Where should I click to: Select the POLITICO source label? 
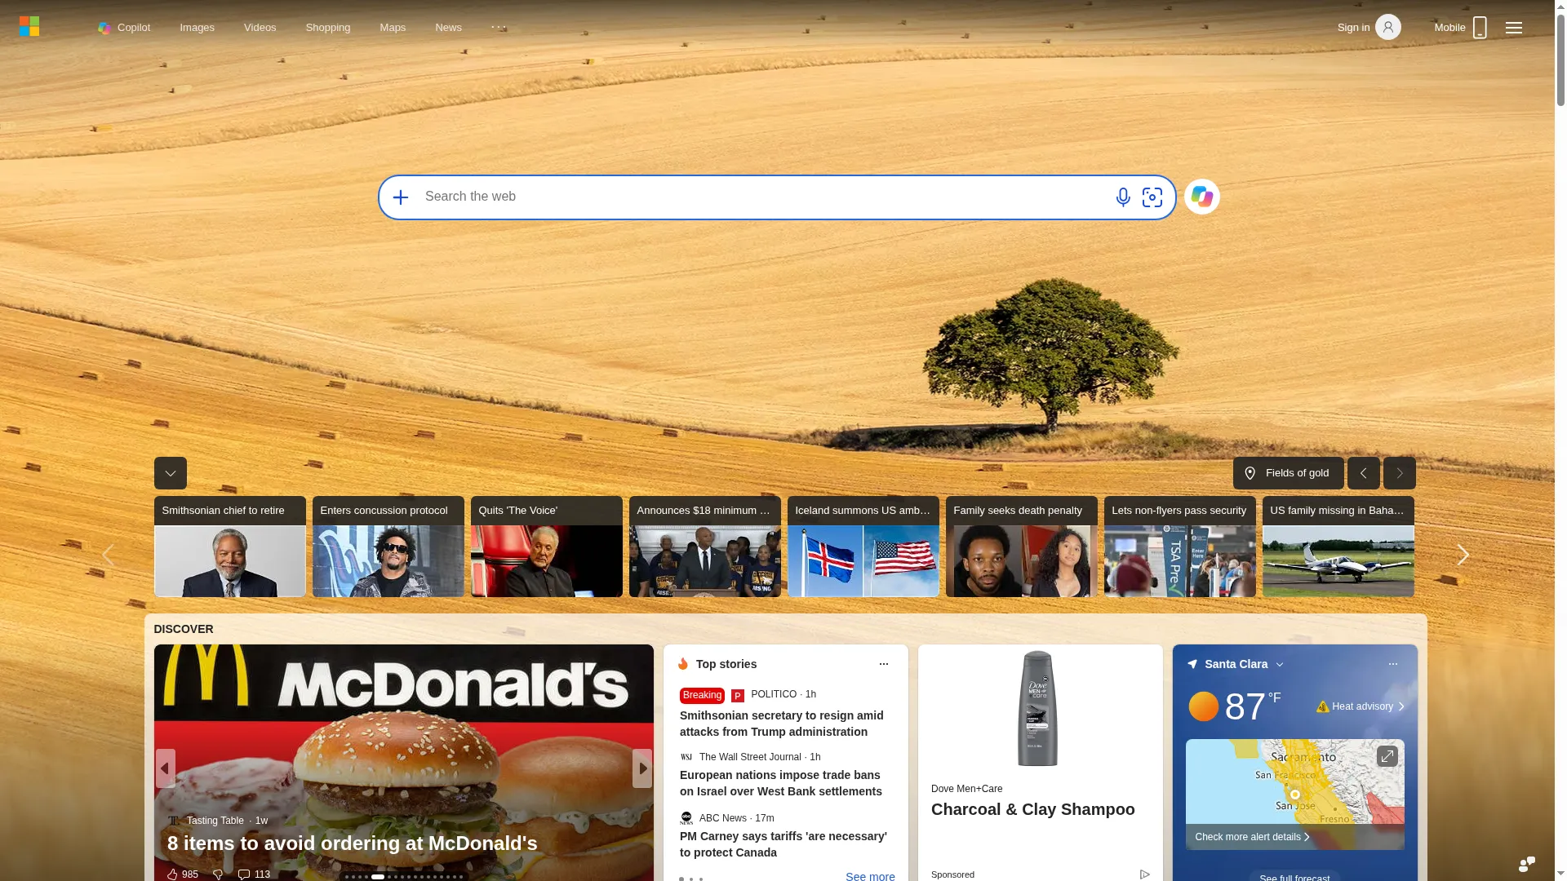click(774, 694)
